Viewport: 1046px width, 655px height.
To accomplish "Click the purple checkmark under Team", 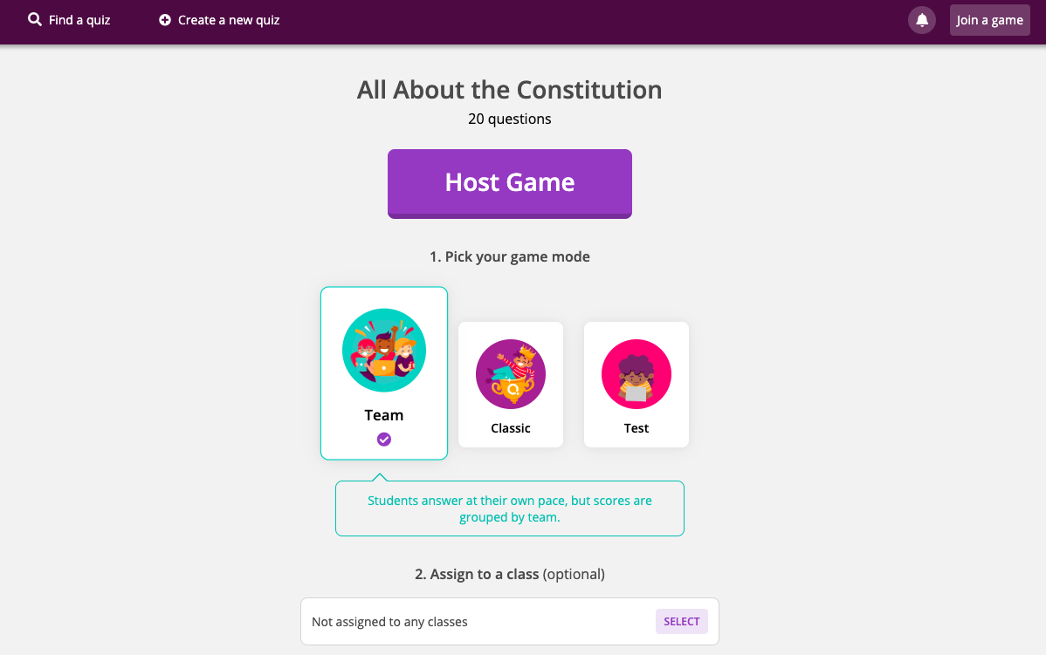I will pos(384,439).
